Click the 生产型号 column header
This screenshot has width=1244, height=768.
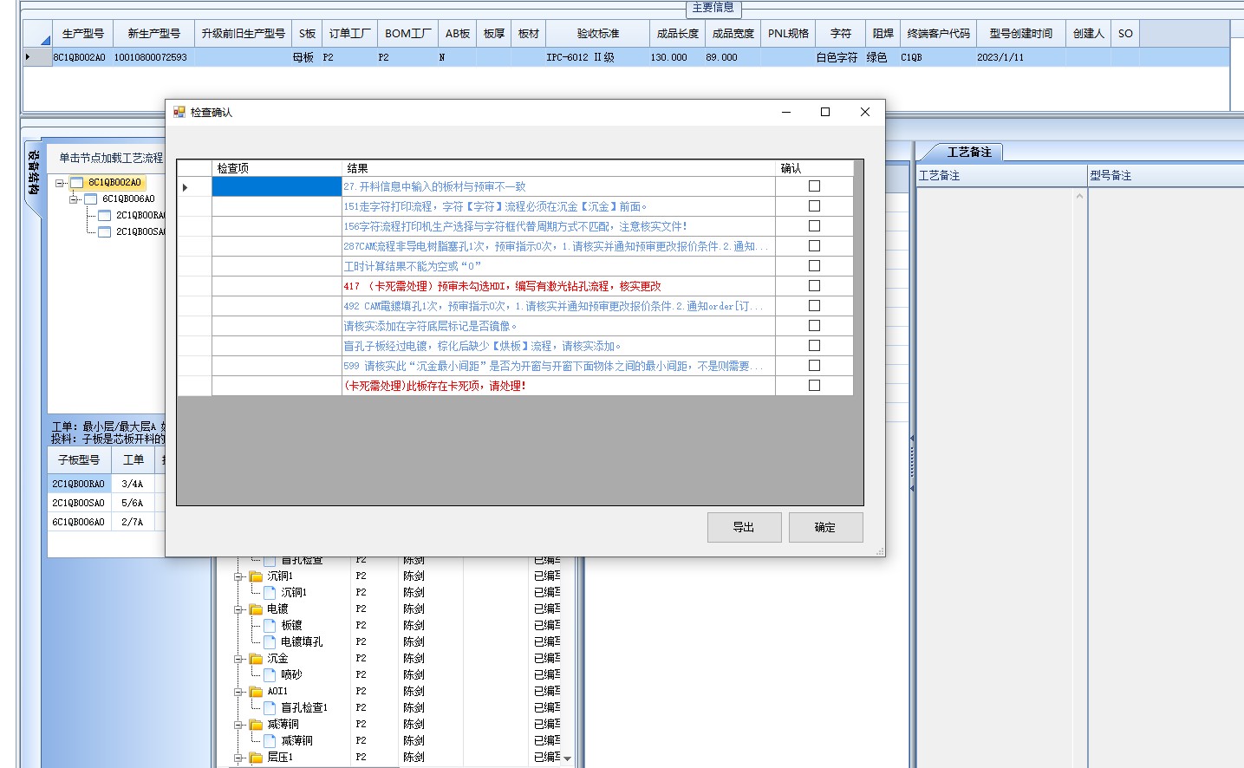pos(83,34)
